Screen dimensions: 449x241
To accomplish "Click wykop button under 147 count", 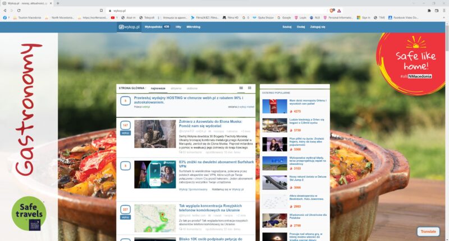I will pyautogui.click(x=125, y=133).
